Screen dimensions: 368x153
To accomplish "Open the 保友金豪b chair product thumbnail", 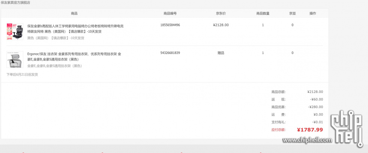I will pyautogui.click(x=15, y=31).
